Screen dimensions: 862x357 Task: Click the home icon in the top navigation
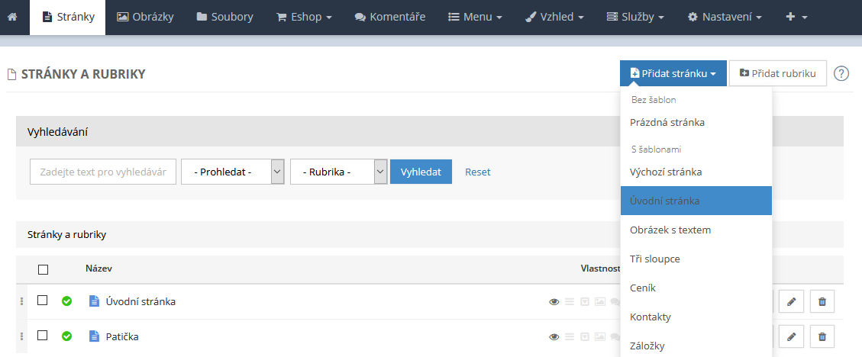coord(12,17)
